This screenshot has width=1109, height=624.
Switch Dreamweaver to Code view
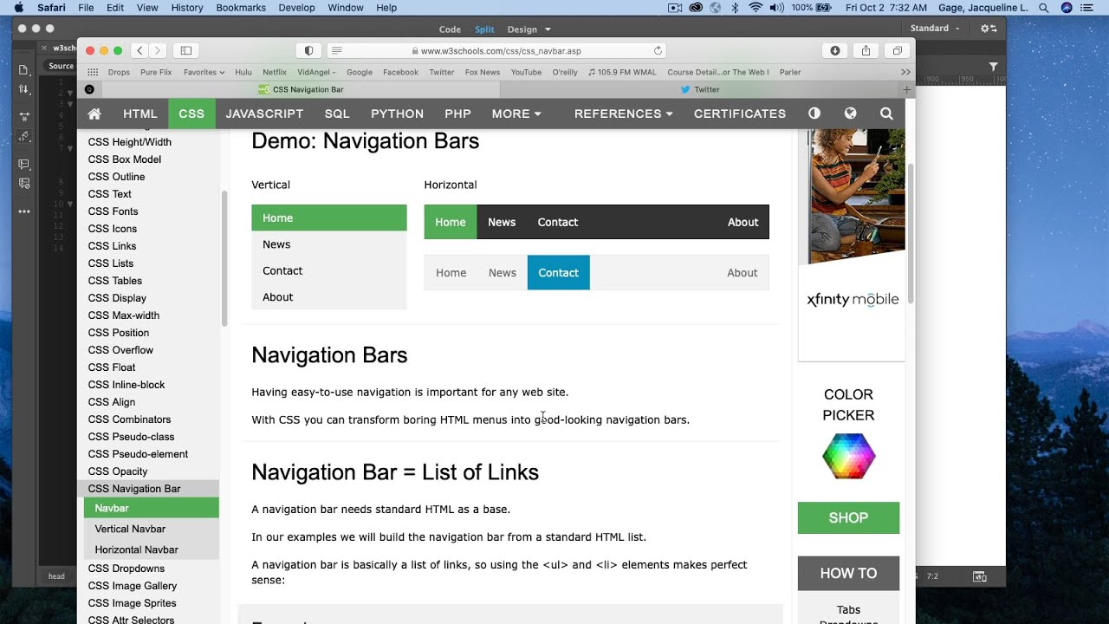pos(450,29)
